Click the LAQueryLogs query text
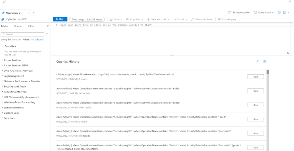This screenshot has width=294, height=151. point(115,74)
